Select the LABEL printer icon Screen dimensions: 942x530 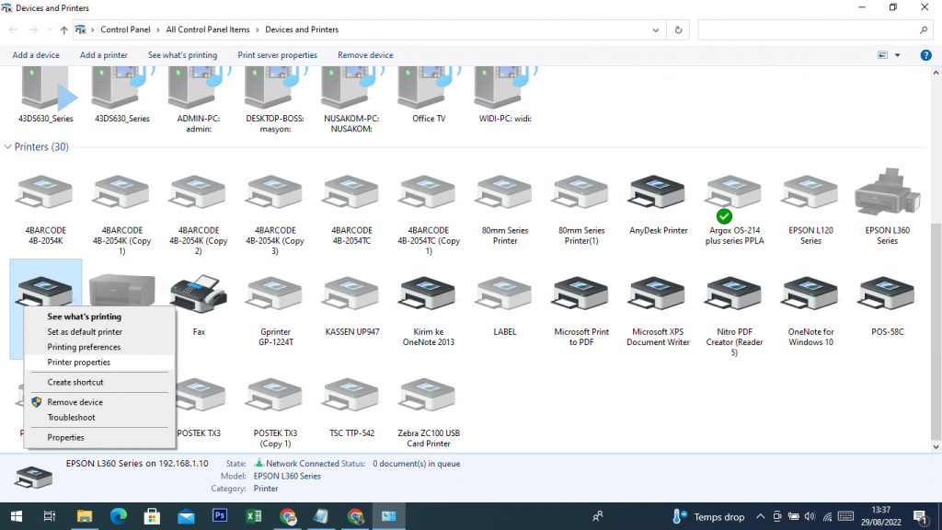click(x=504, y=295)
